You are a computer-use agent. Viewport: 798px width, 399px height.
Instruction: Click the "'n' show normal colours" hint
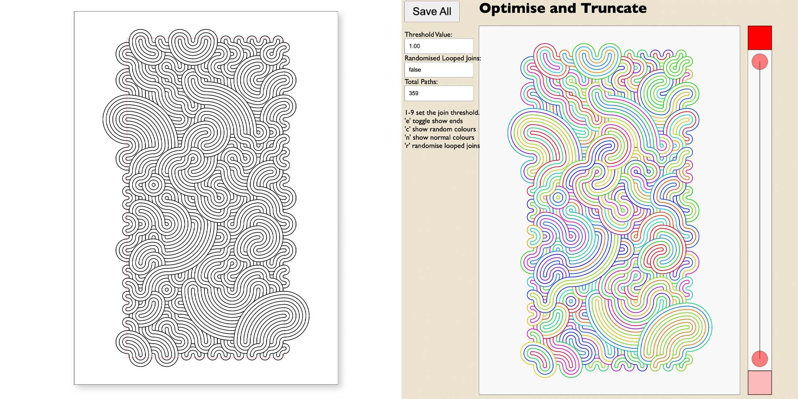pos(439,138)
